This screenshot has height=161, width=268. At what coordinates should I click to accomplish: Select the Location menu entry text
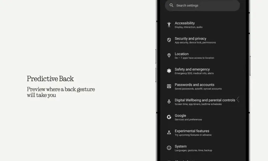(x=182, y=54)
